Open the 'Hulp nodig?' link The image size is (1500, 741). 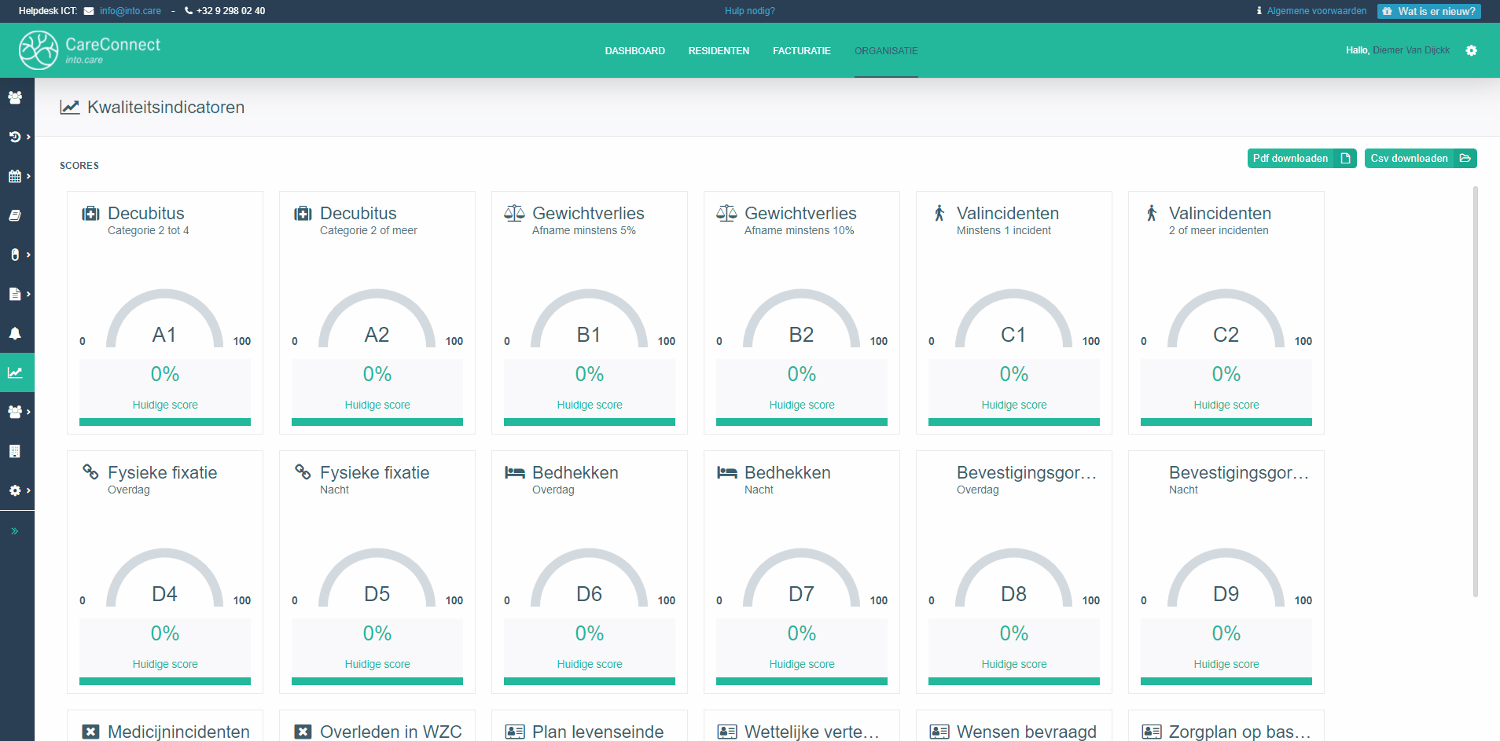pyautogui.click(x=750, y=11)
